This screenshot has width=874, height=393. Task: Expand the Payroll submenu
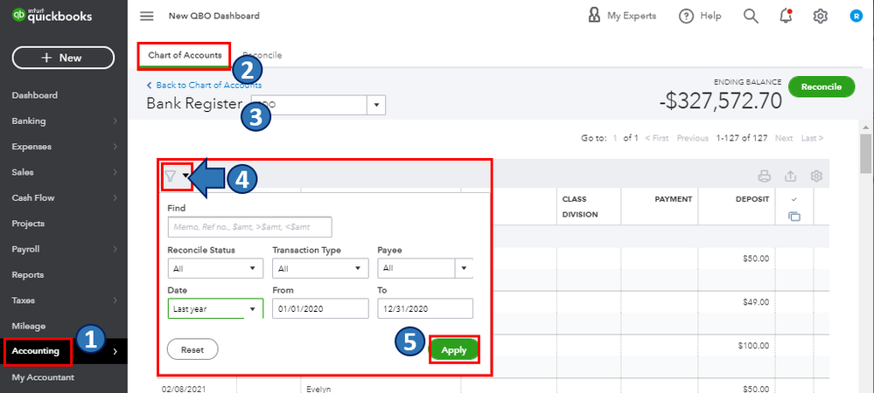(115, 249)
